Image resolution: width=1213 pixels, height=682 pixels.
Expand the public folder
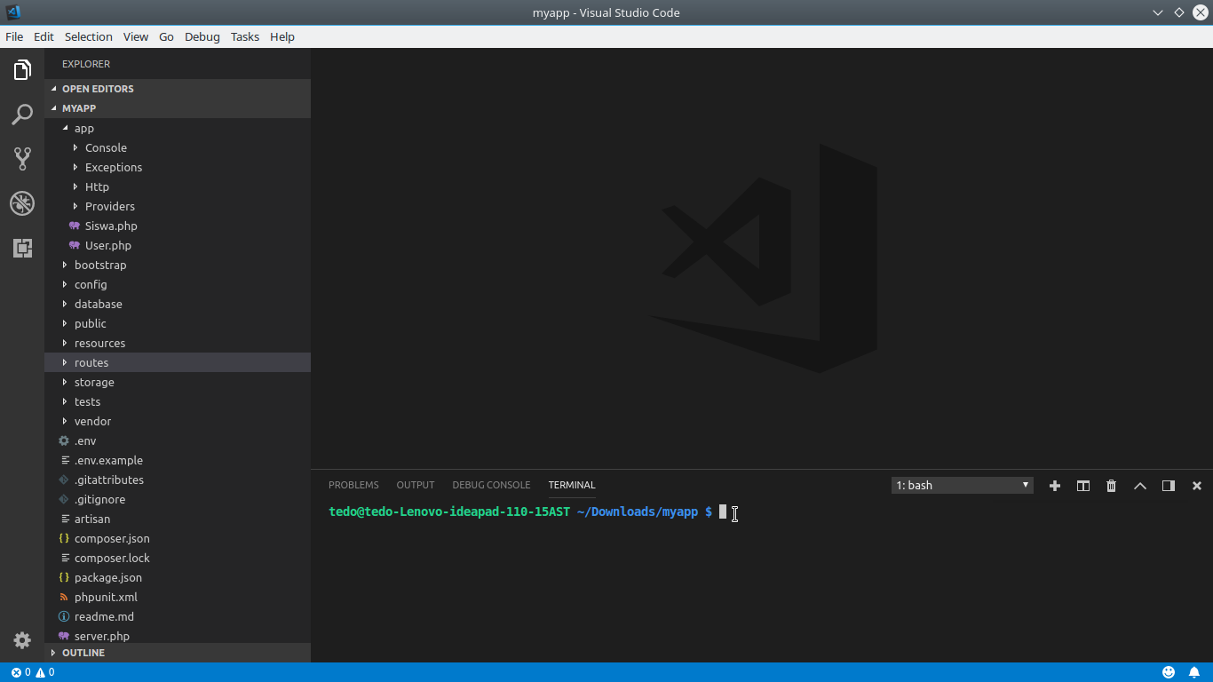(x=178, y=323)
